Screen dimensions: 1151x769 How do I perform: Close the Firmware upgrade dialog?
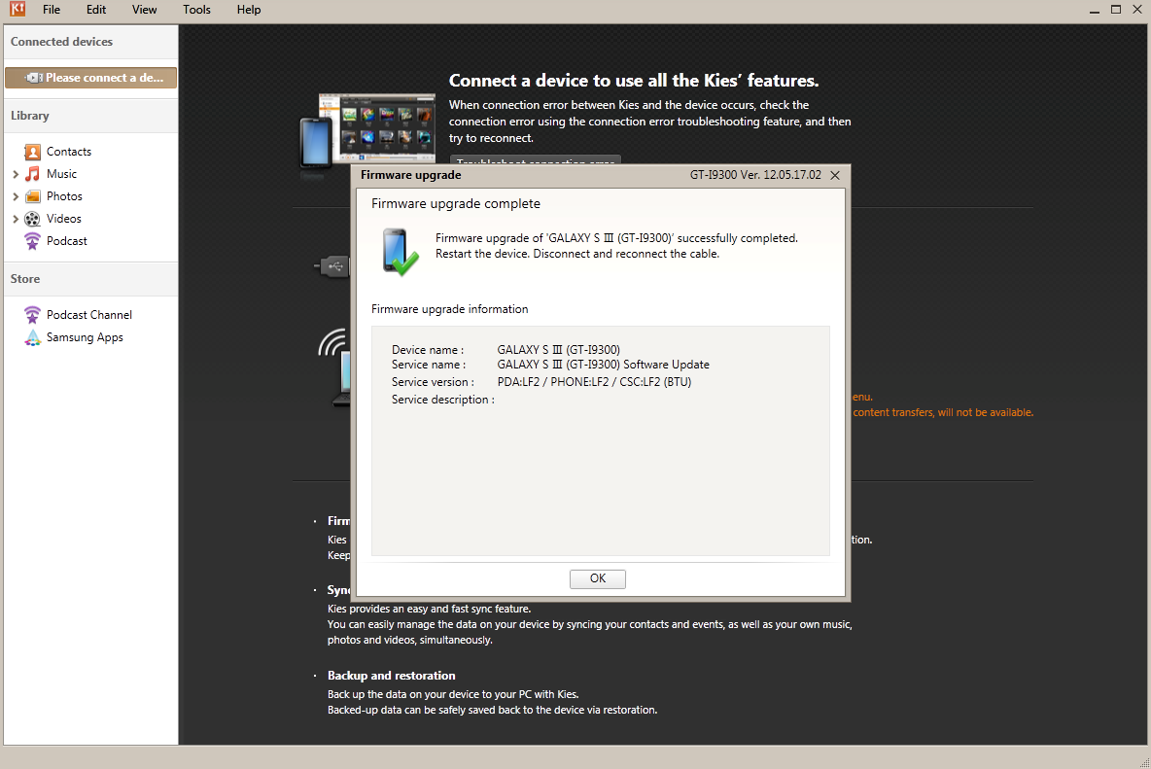(835, 176)
